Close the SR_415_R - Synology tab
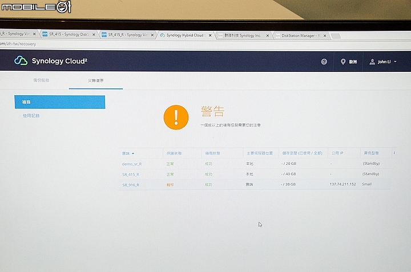 pyautogui.click(x=152, y=35)
